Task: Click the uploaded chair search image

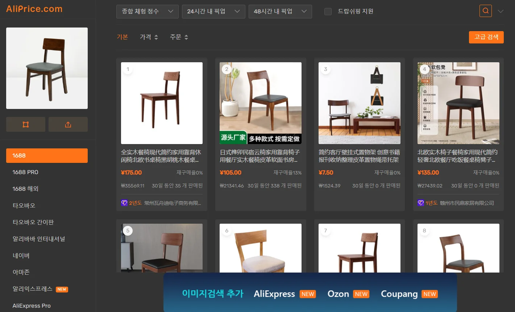Action: click(x=47, y=68)
